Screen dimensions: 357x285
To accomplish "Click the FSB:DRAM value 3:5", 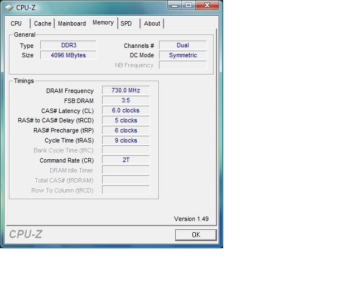I will click(126, 100).
